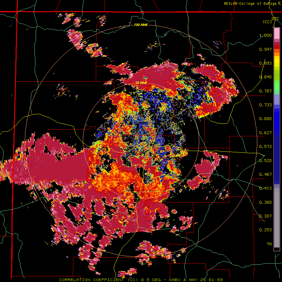This screenshot has width=282, height=282.
Task: Select the 0.520 legend value
Action: (x=265, y=160)
